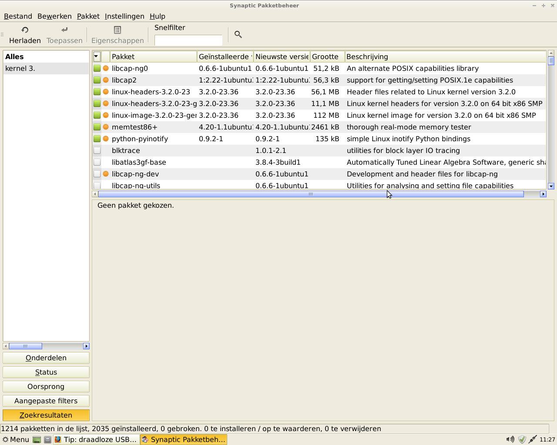Open the Hulp menu
Screen dimensions: 557x445
pos(158,16)
